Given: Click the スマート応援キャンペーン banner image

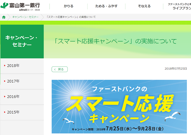Looking at the screenshot, I should 119,107.
